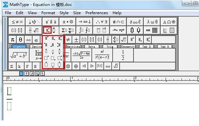Insert the ⊕ circled plus symbol

coord(76,66)
